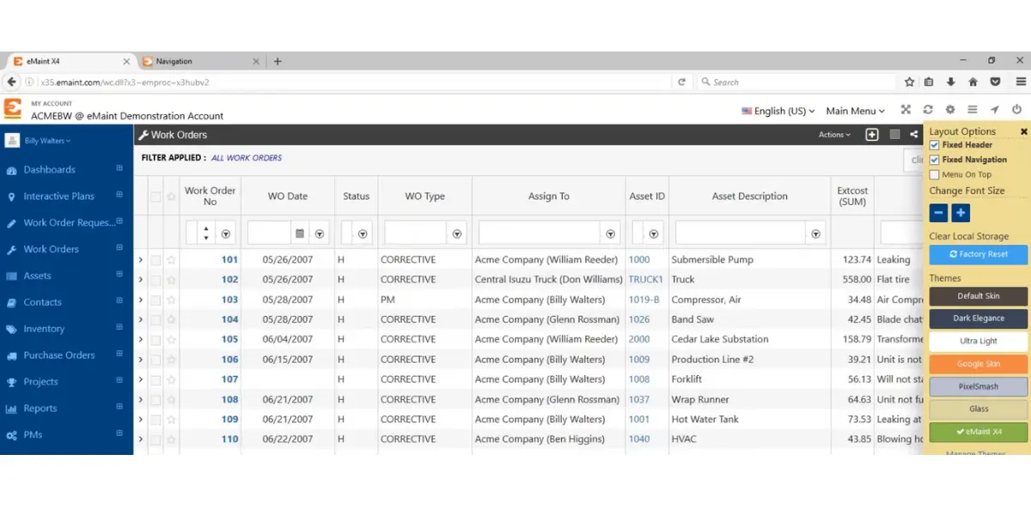The height and width of the screenshot is (515, 1031).
Task: Toggle the Fixed Header checkbox
Action: click(x=935, y=145)
